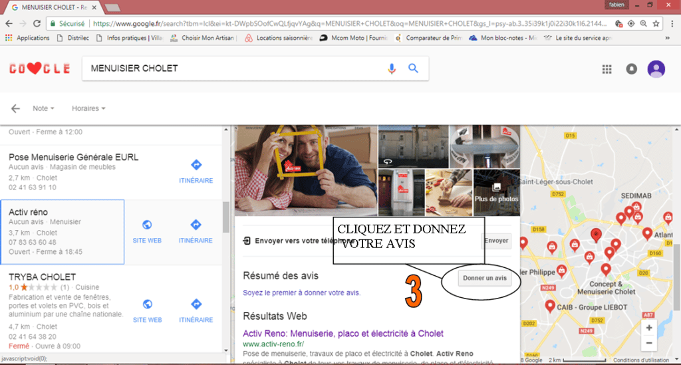Get directions to TRYBA CHOLET
Viewport: 681px width, 365px height.
click(x=196, y=304)
